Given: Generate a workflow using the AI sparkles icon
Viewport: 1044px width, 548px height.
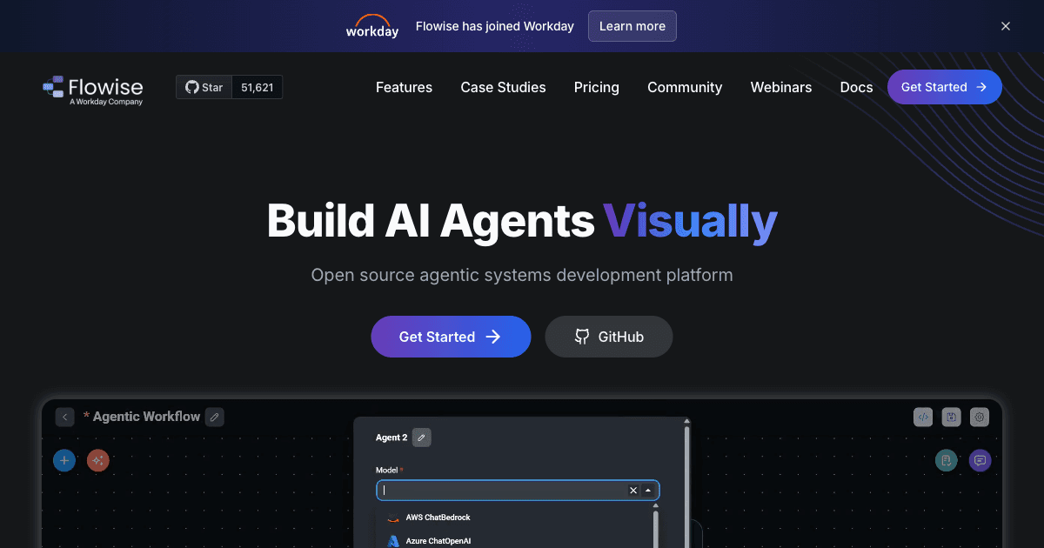Looking at the screenshot, I should (x=97, y=460).
